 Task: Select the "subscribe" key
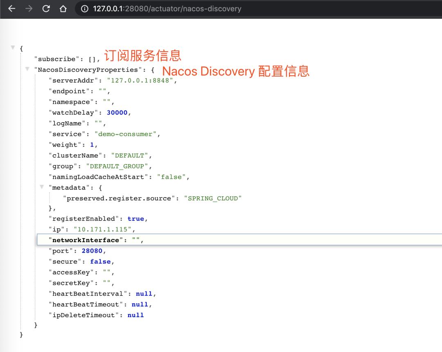click(56, 59)
